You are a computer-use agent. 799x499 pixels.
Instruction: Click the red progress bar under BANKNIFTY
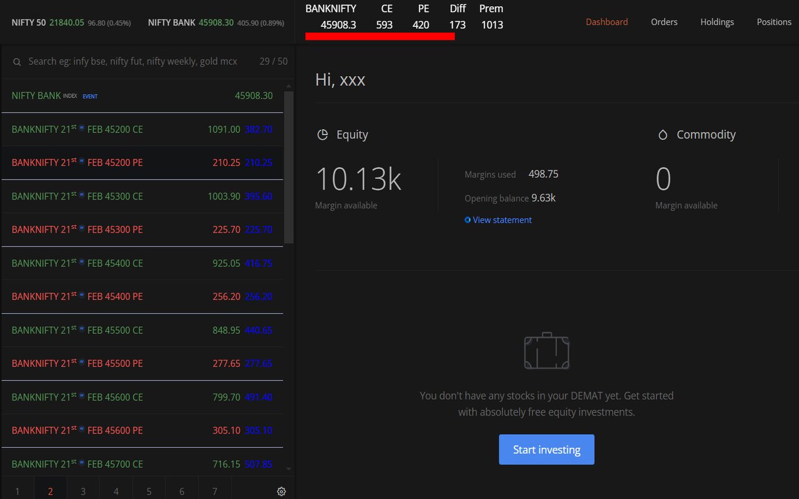tap(380, 37)
